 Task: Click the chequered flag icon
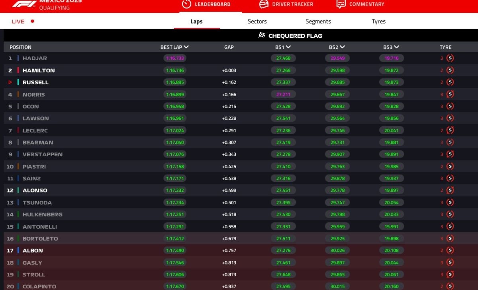click(262, 35)
